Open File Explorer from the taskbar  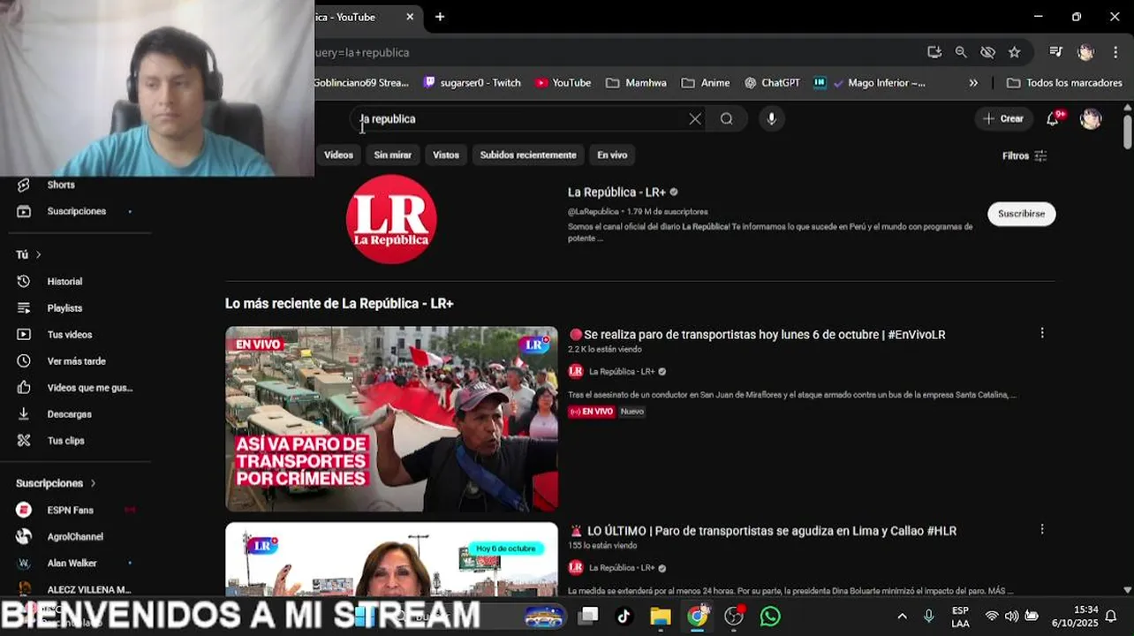[661, 617]
